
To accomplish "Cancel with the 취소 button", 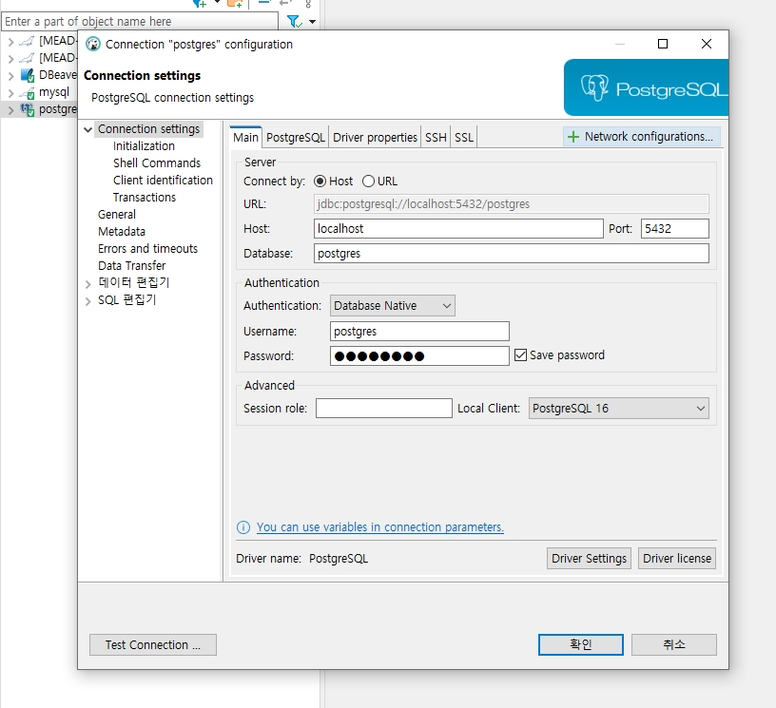I will tap(673, 644).
